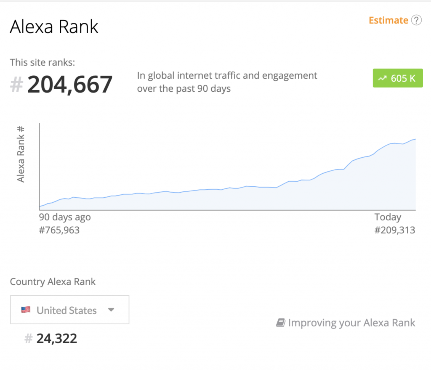Image resolution: width=431 pixels, height=371 pixels.
Task: Click the #209,313 rank value
Action: [395, 230]
